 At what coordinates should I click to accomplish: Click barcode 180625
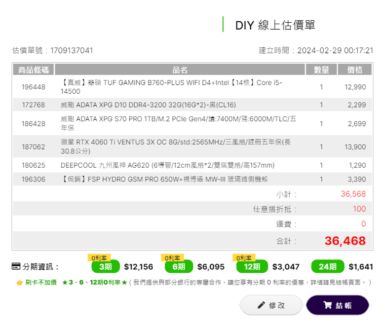point(34,165)
